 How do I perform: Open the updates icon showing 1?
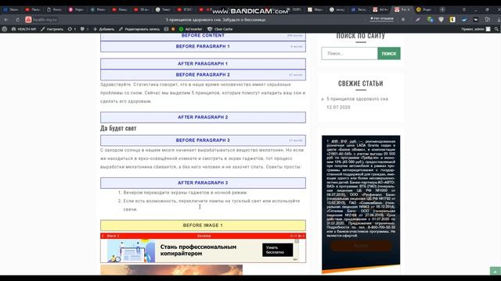tap(72, 29)
